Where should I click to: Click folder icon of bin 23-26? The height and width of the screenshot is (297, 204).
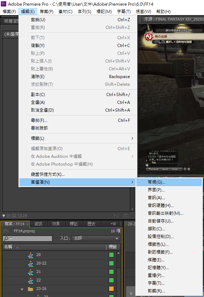pos(30,289)
